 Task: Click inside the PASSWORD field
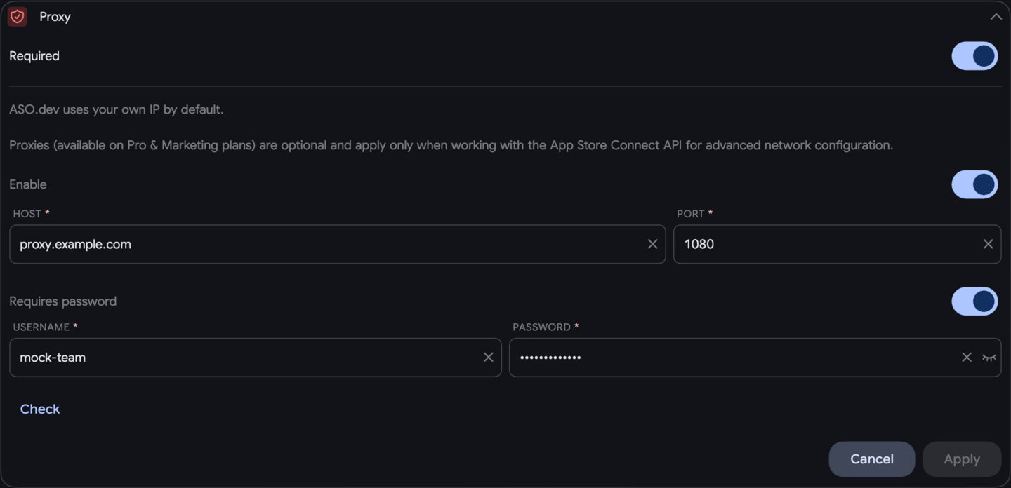(755, 358)
